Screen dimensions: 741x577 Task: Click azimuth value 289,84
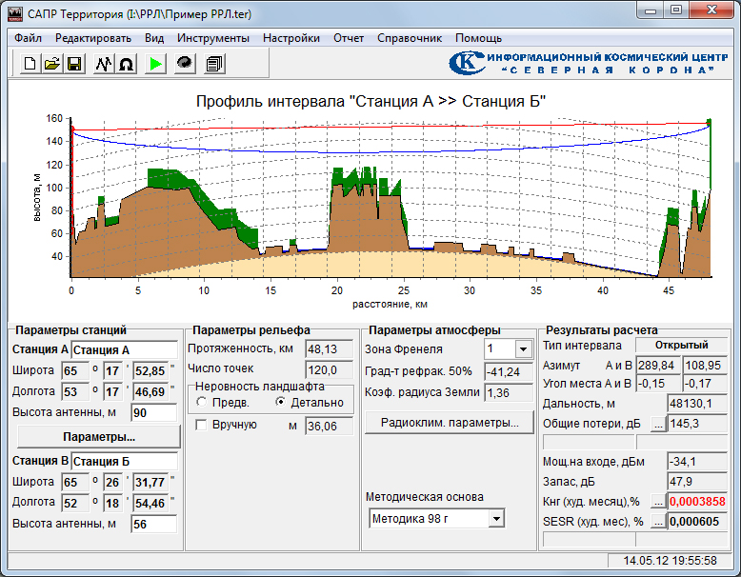(657, 366)
